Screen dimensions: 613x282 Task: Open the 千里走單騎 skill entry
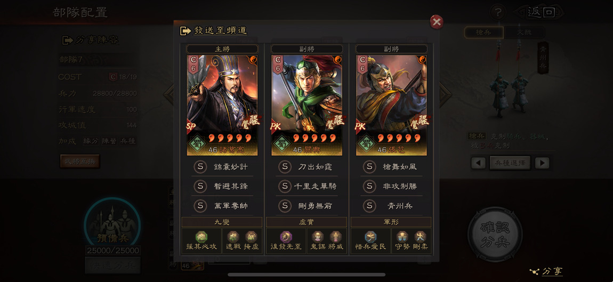(307, 186)
